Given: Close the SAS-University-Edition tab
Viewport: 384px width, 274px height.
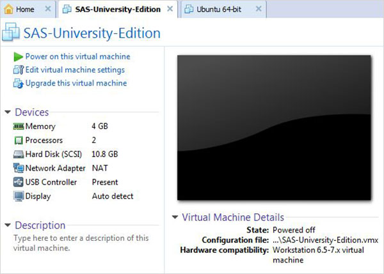Looking at the screenshot, I should [170, 9].
